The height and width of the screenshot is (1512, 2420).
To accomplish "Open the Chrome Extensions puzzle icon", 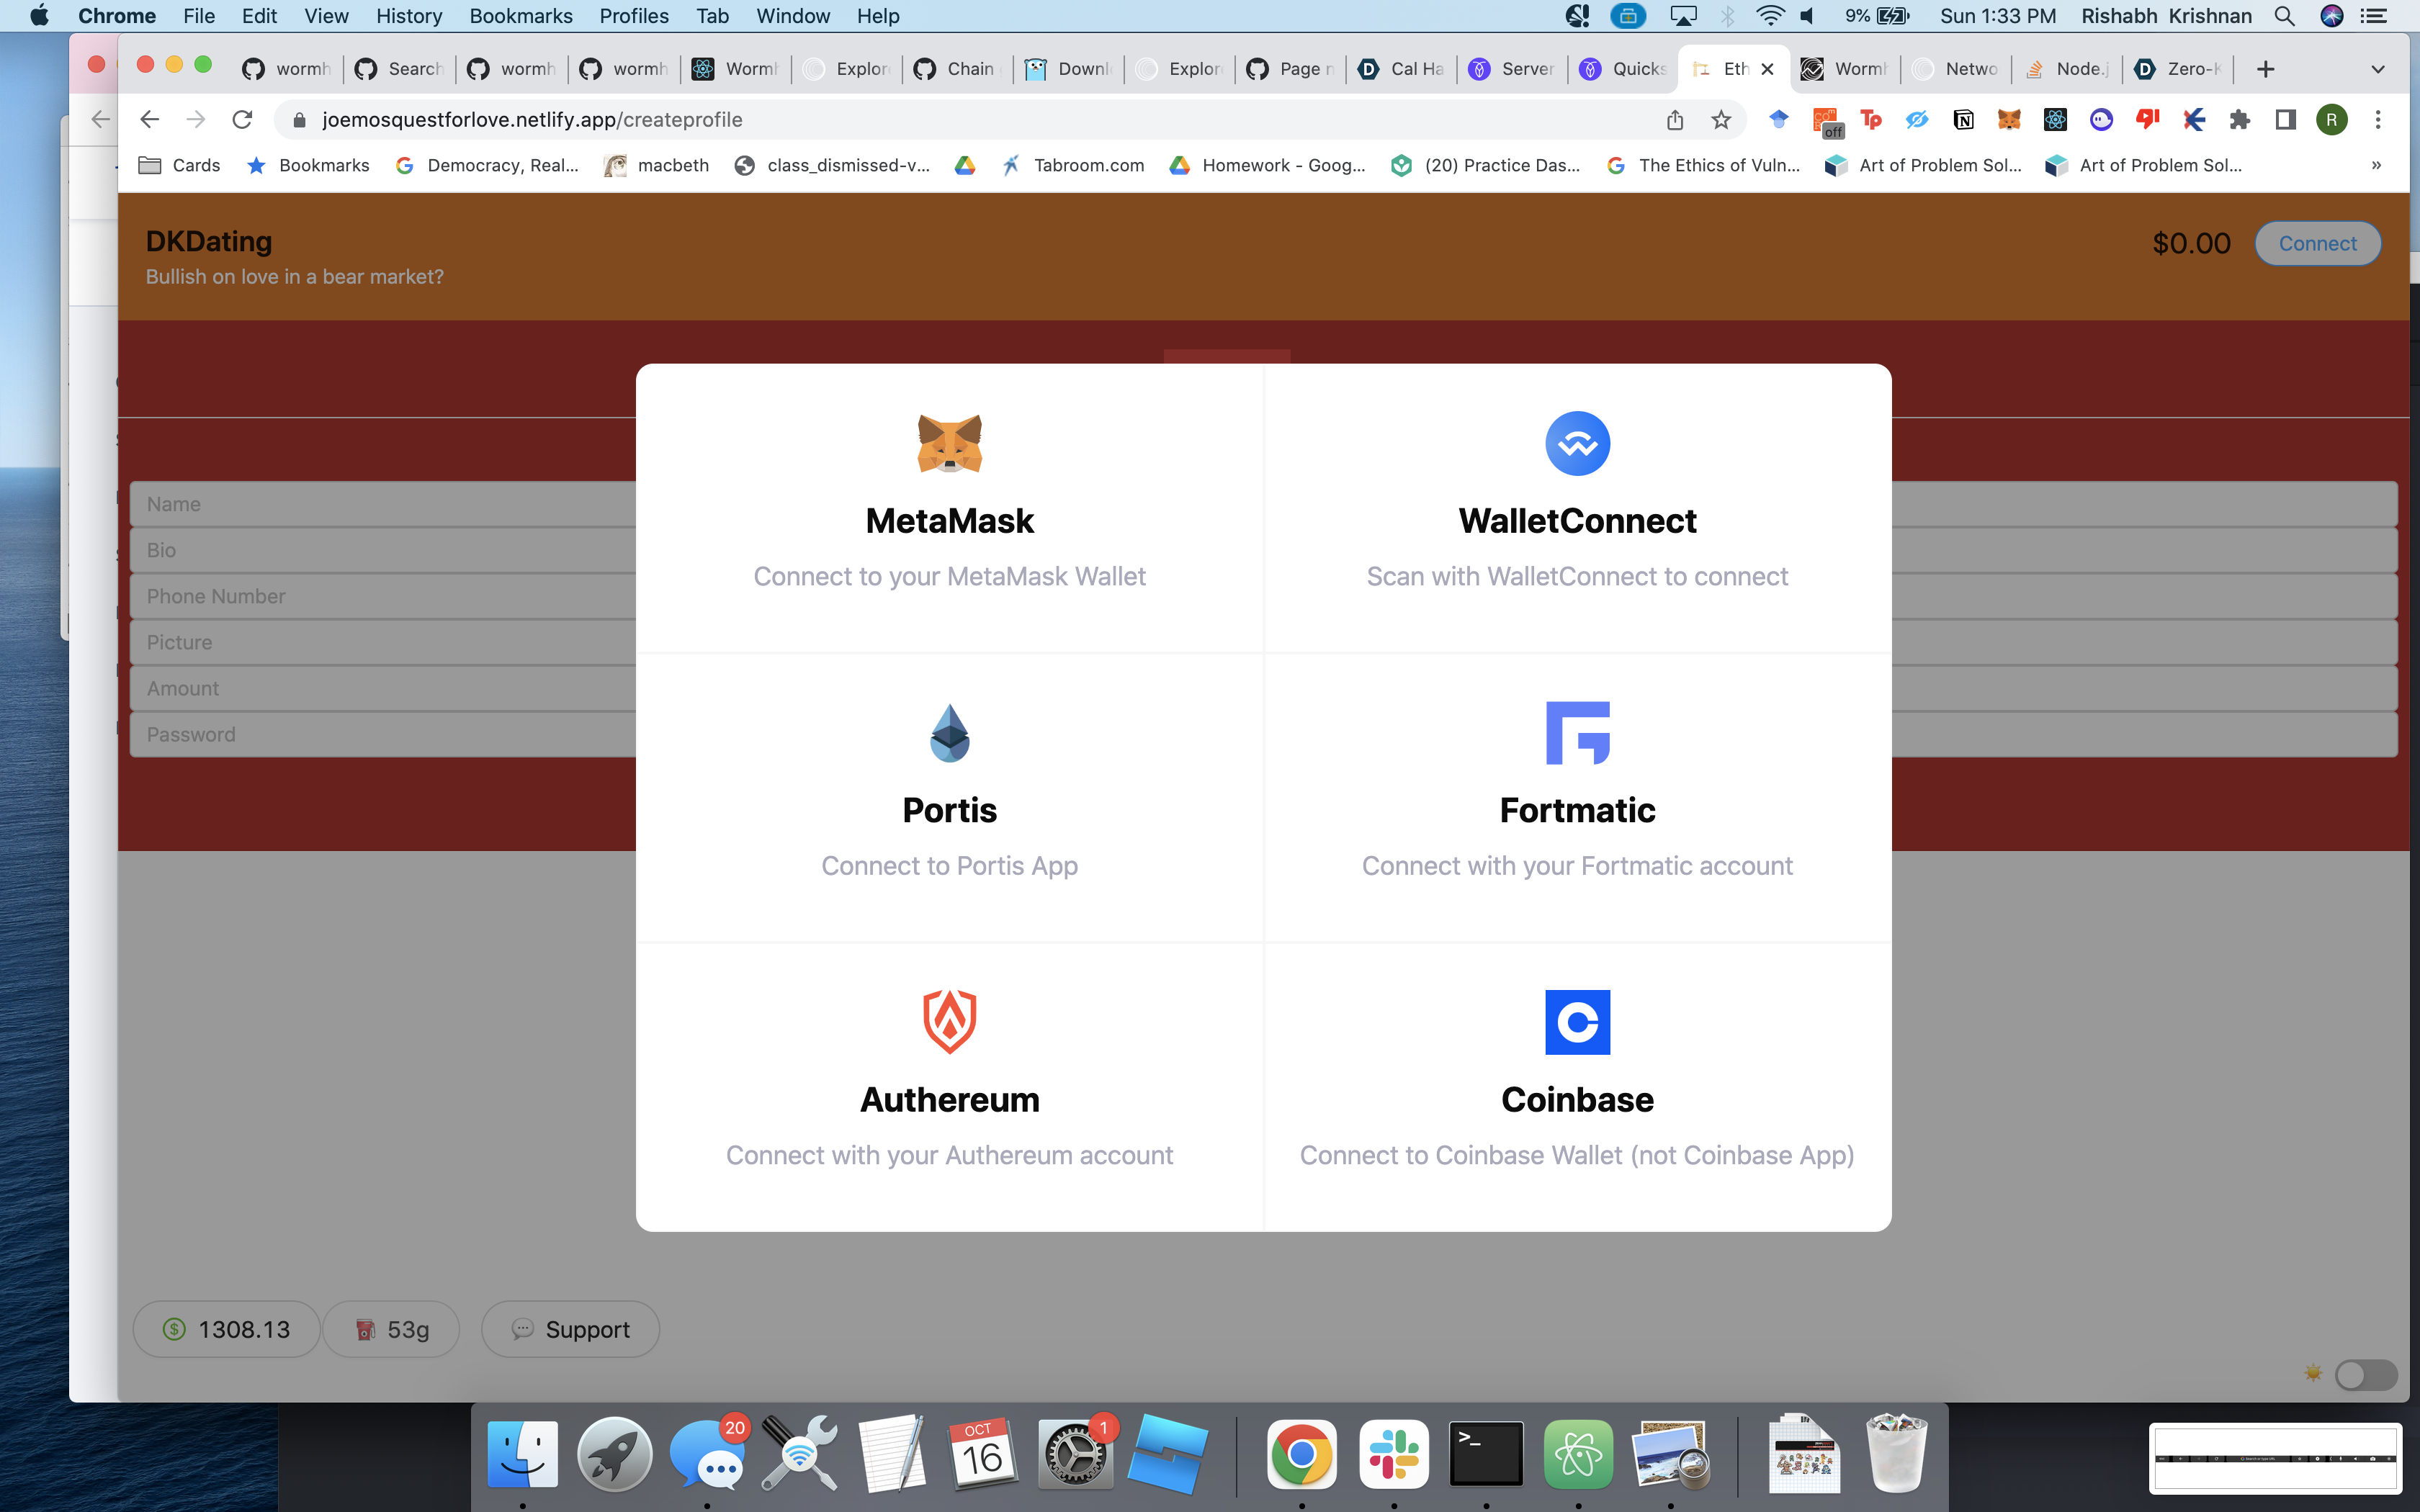I will (x=2239, y=120).
